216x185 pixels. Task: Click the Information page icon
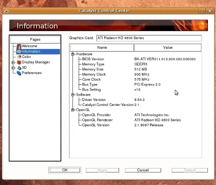(19, 51)
